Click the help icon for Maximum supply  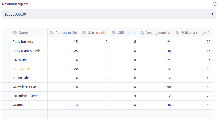point(214,4)
